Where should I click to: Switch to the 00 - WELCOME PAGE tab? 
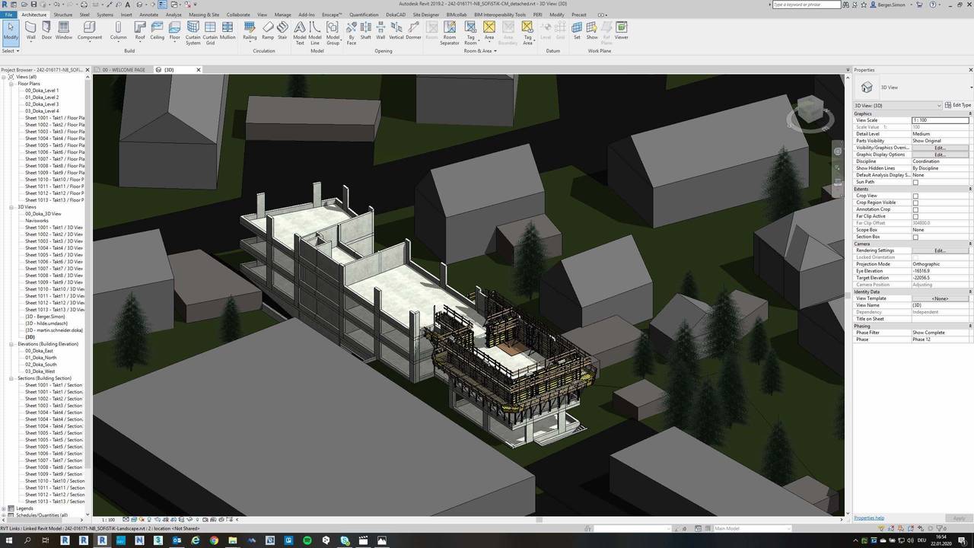123,70
